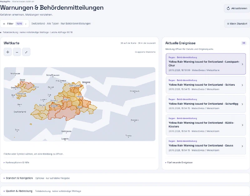Click the Trento label on the map

click(x=128, y=136)
